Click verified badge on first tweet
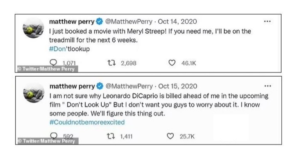Screen dimensions: 295x161 pos(100,21)
